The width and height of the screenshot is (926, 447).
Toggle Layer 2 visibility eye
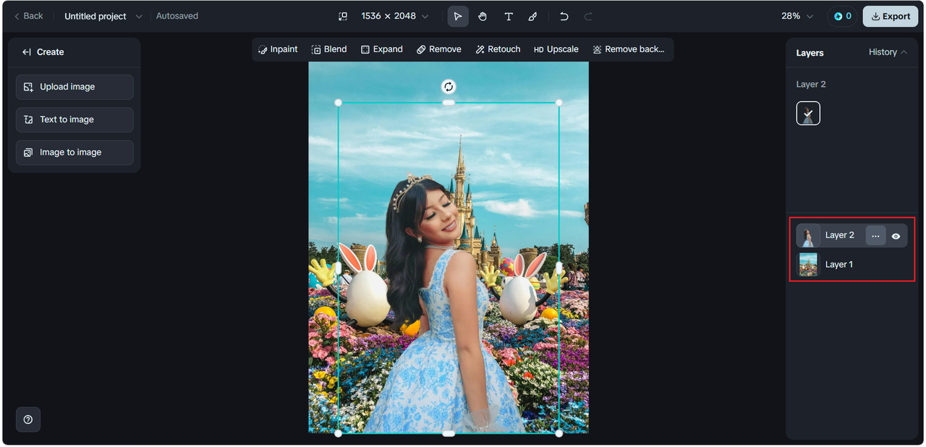(896, 236)
